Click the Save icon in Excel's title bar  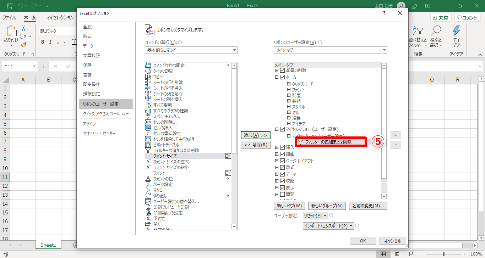(x=10, y=6)
